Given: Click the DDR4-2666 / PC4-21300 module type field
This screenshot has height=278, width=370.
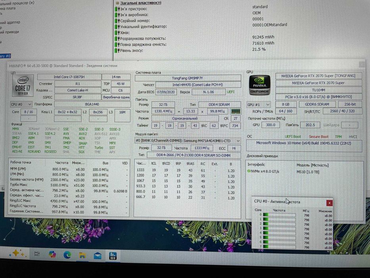Looking at the screenshot, I should click(194, 155).
